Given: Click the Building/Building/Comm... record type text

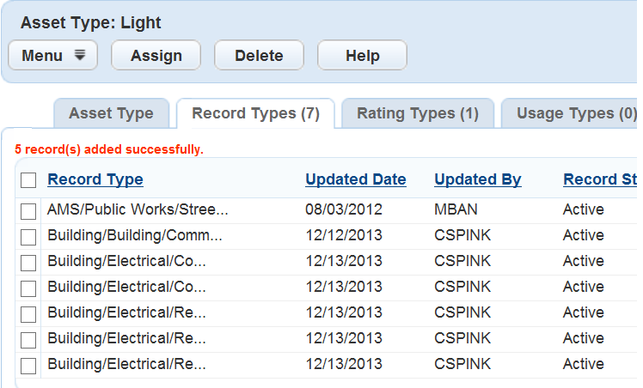Looking at the screenshot, I should pos(135,235).
